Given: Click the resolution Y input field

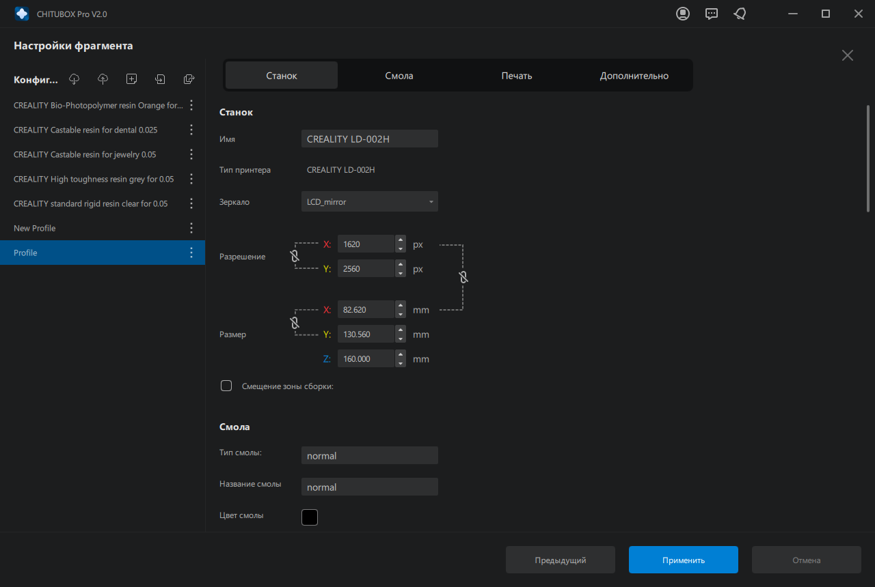Looking at the screenshot, I should click(366, 268).
